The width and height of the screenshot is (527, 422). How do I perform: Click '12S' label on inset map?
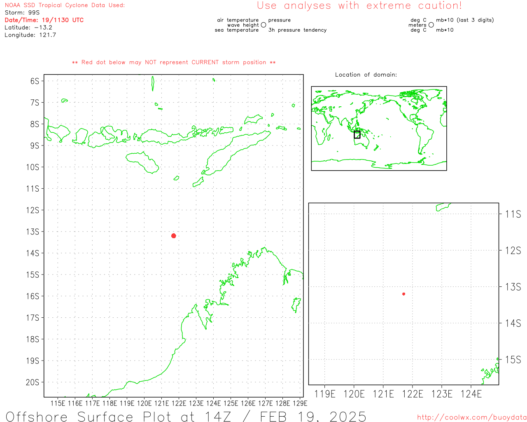513,251
